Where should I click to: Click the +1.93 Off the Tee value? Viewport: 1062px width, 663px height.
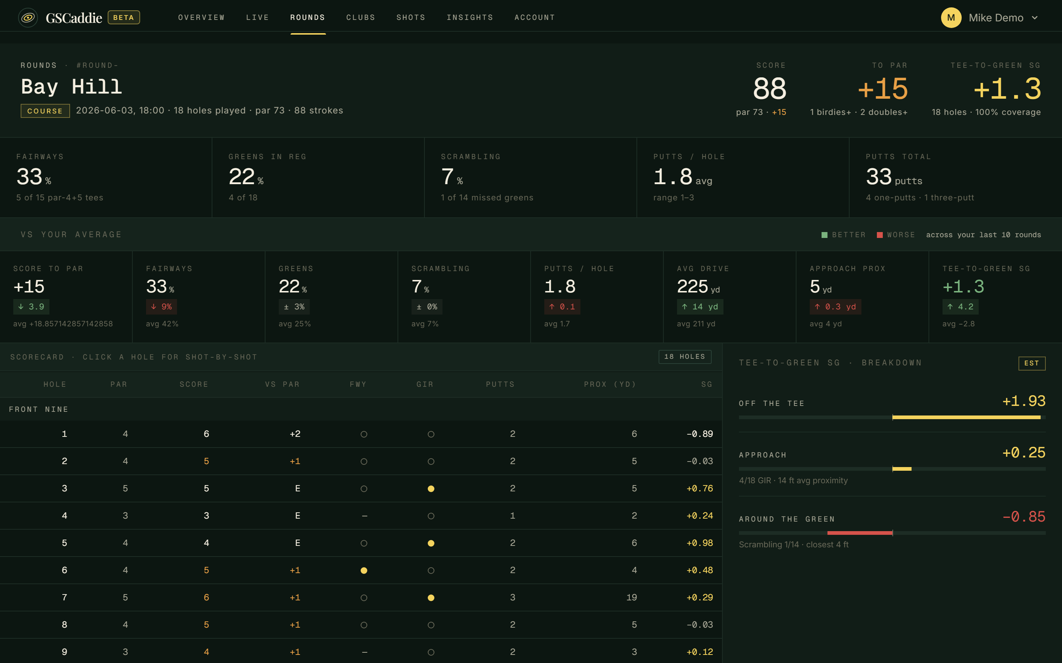pyautogui.click(x=1024, y=401)
